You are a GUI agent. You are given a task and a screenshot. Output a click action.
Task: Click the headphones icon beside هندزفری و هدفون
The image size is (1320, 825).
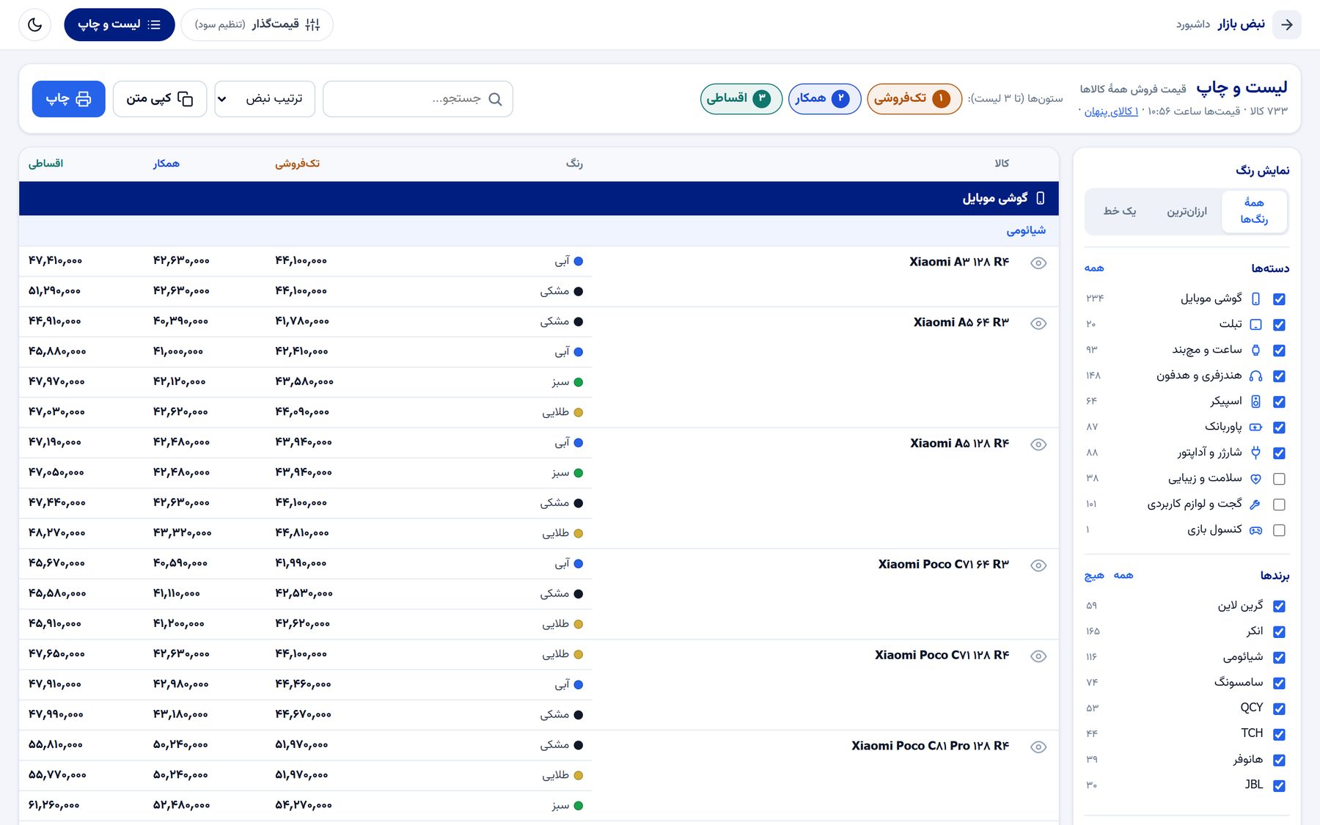tap(1255, 375)
